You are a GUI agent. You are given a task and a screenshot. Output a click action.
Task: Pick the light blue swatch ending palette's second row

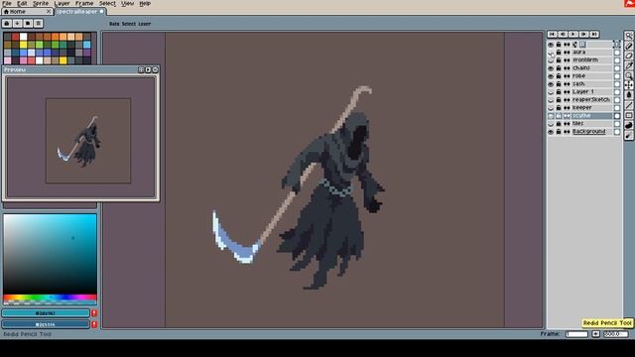click(x=86, y=45)
